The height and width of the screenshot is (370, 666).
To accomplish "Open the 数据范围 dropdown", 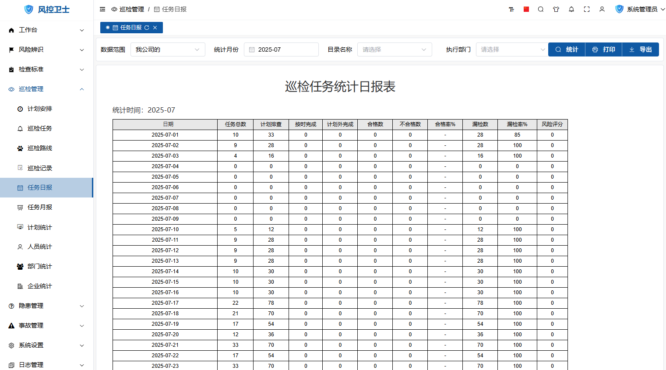I will pyautogui.click(x=167, y=49).
